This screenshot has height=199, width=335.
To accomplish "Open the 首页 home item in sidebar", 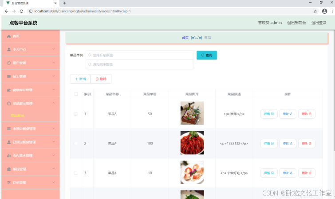I will point(31,36).
